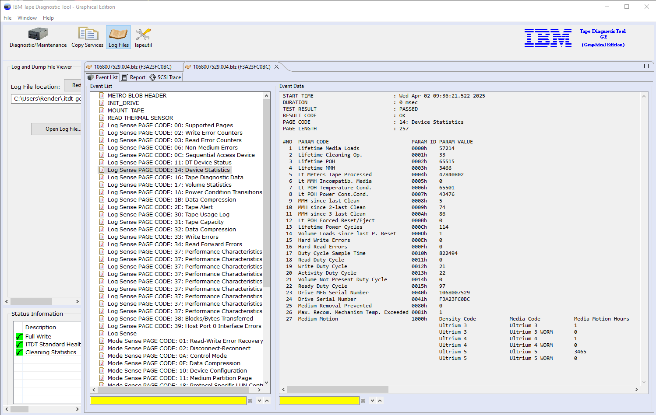Select Log Sense 2E: Tape Alert
Image resolution: width=656 pixels, height=415 pixels.
click(x=160, y=207)
